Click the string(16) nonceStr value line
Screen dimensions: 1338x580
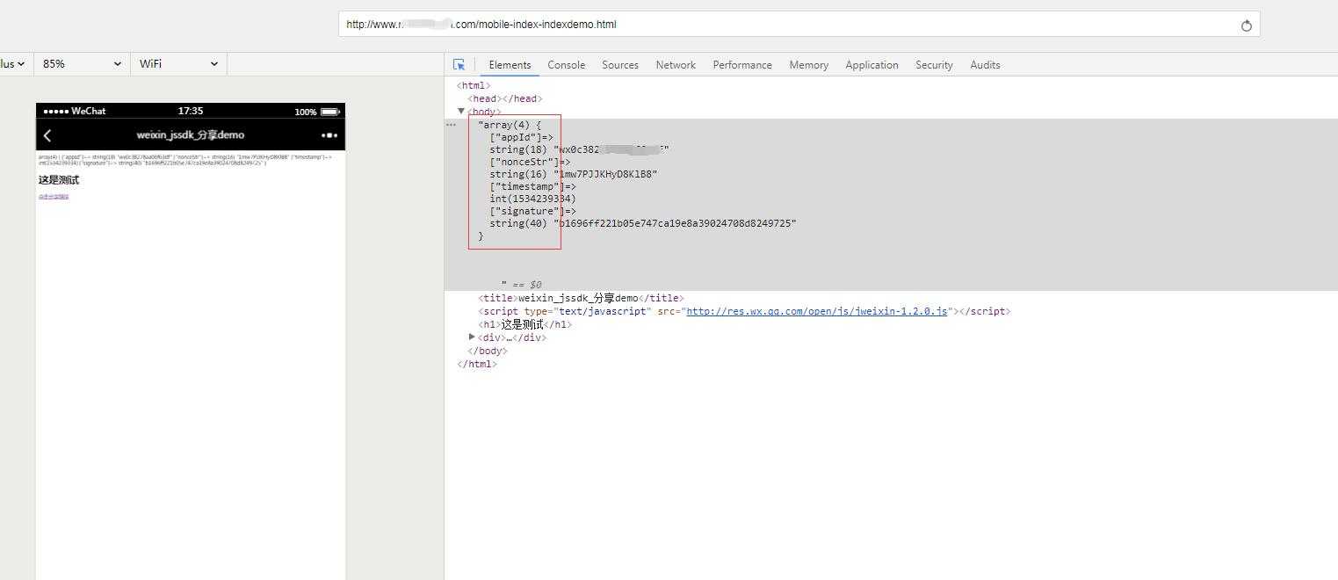tap(574, 174)
